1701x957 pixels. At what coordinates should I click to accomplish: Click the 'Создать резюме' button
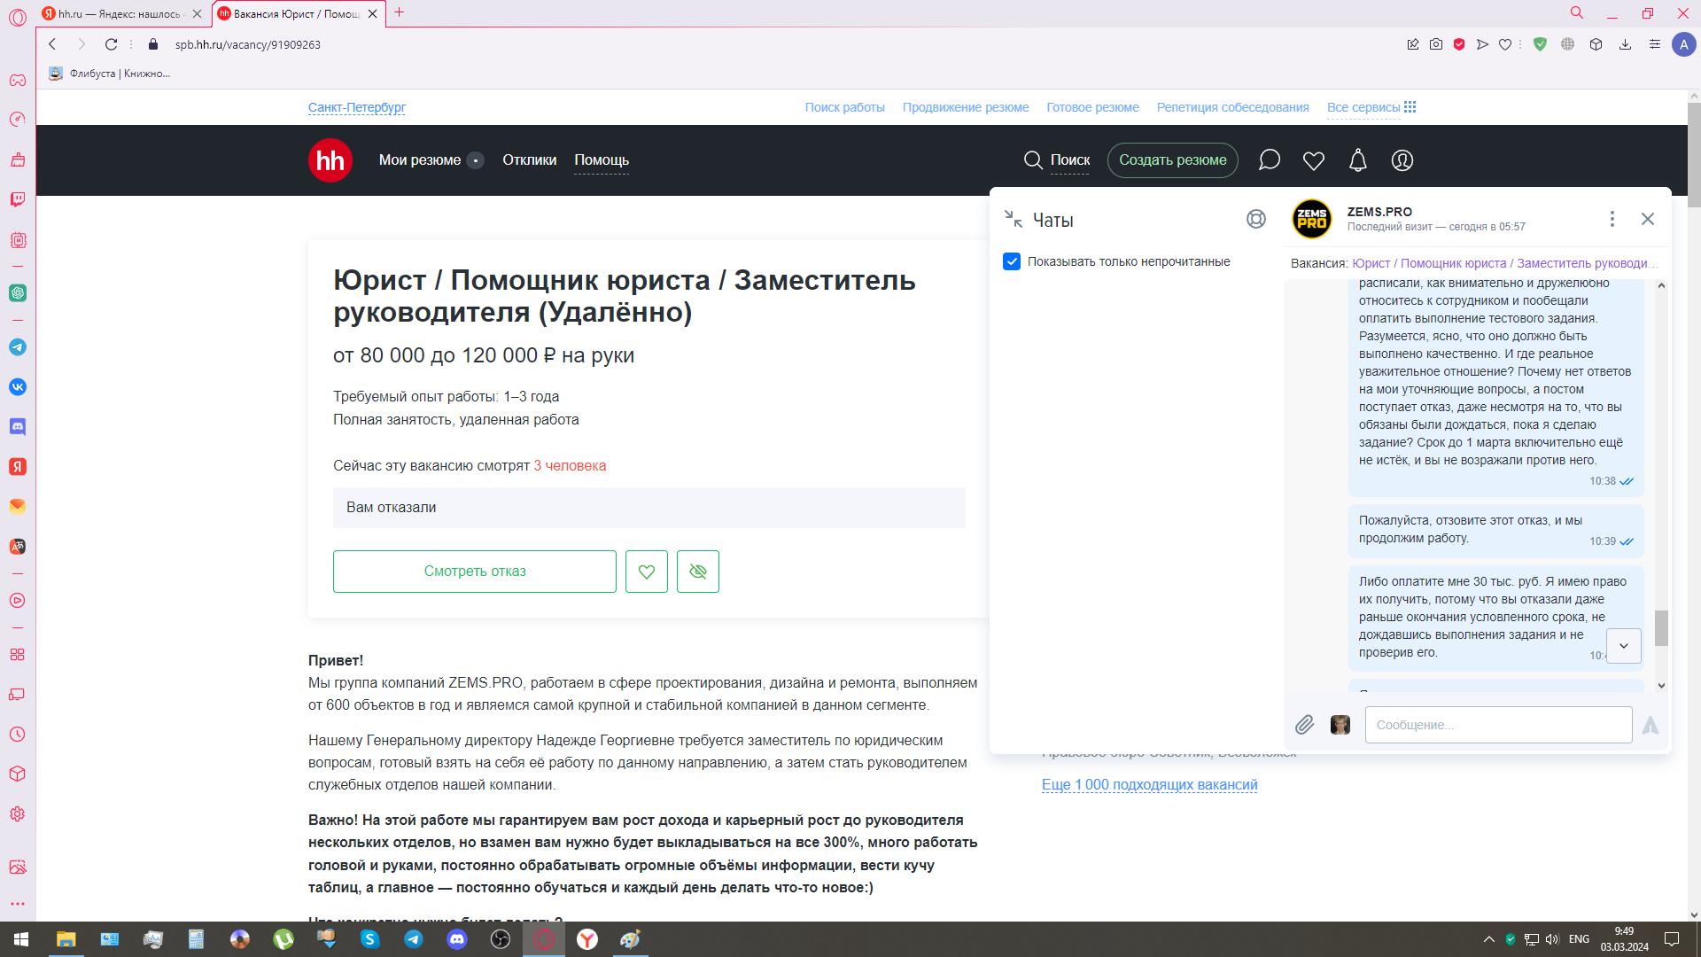tap(1173, 160)
